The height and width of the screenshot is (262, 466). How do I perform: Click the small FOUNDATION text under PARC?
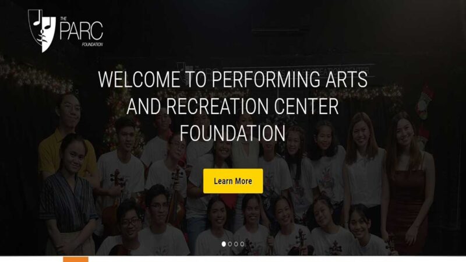pos(93,45)
